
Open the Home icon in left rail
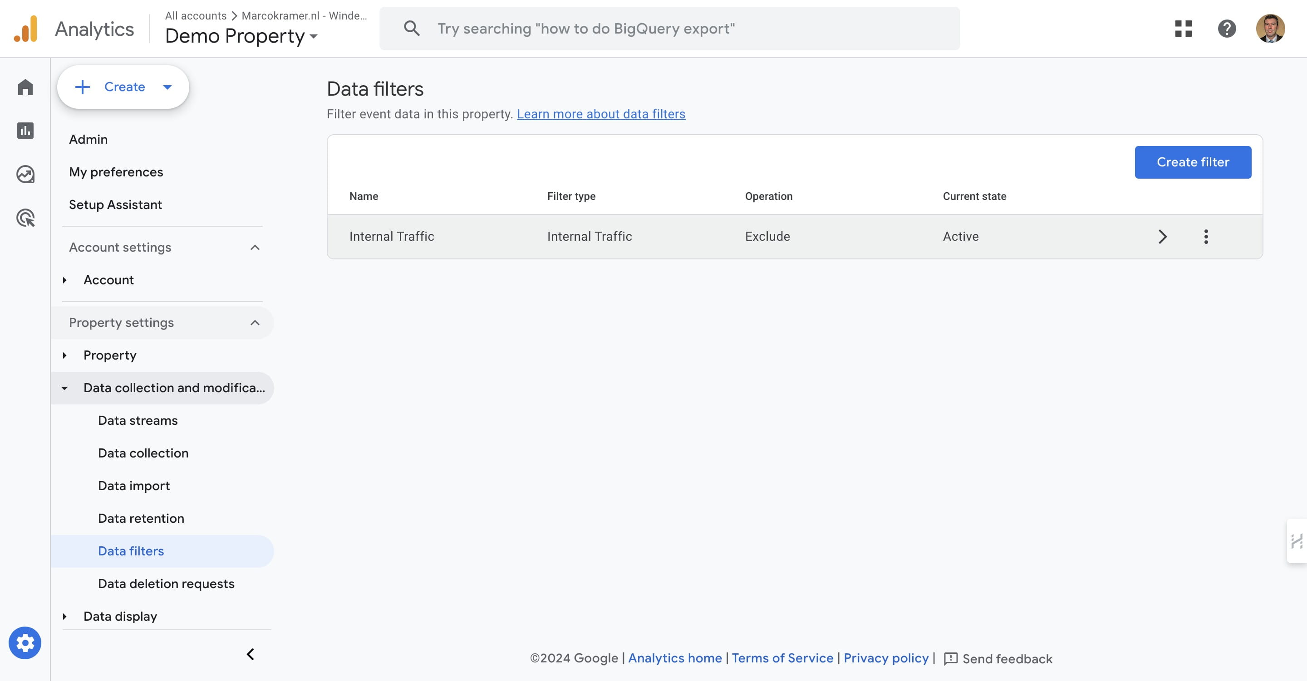pyautogui.click(x=25, y=87)
